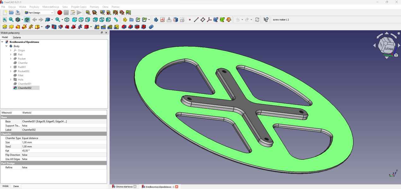Apply the Mirrored pattern tool
Image resolution: width=401 pixels, height=189 pixels.
[x=97, y=27]
